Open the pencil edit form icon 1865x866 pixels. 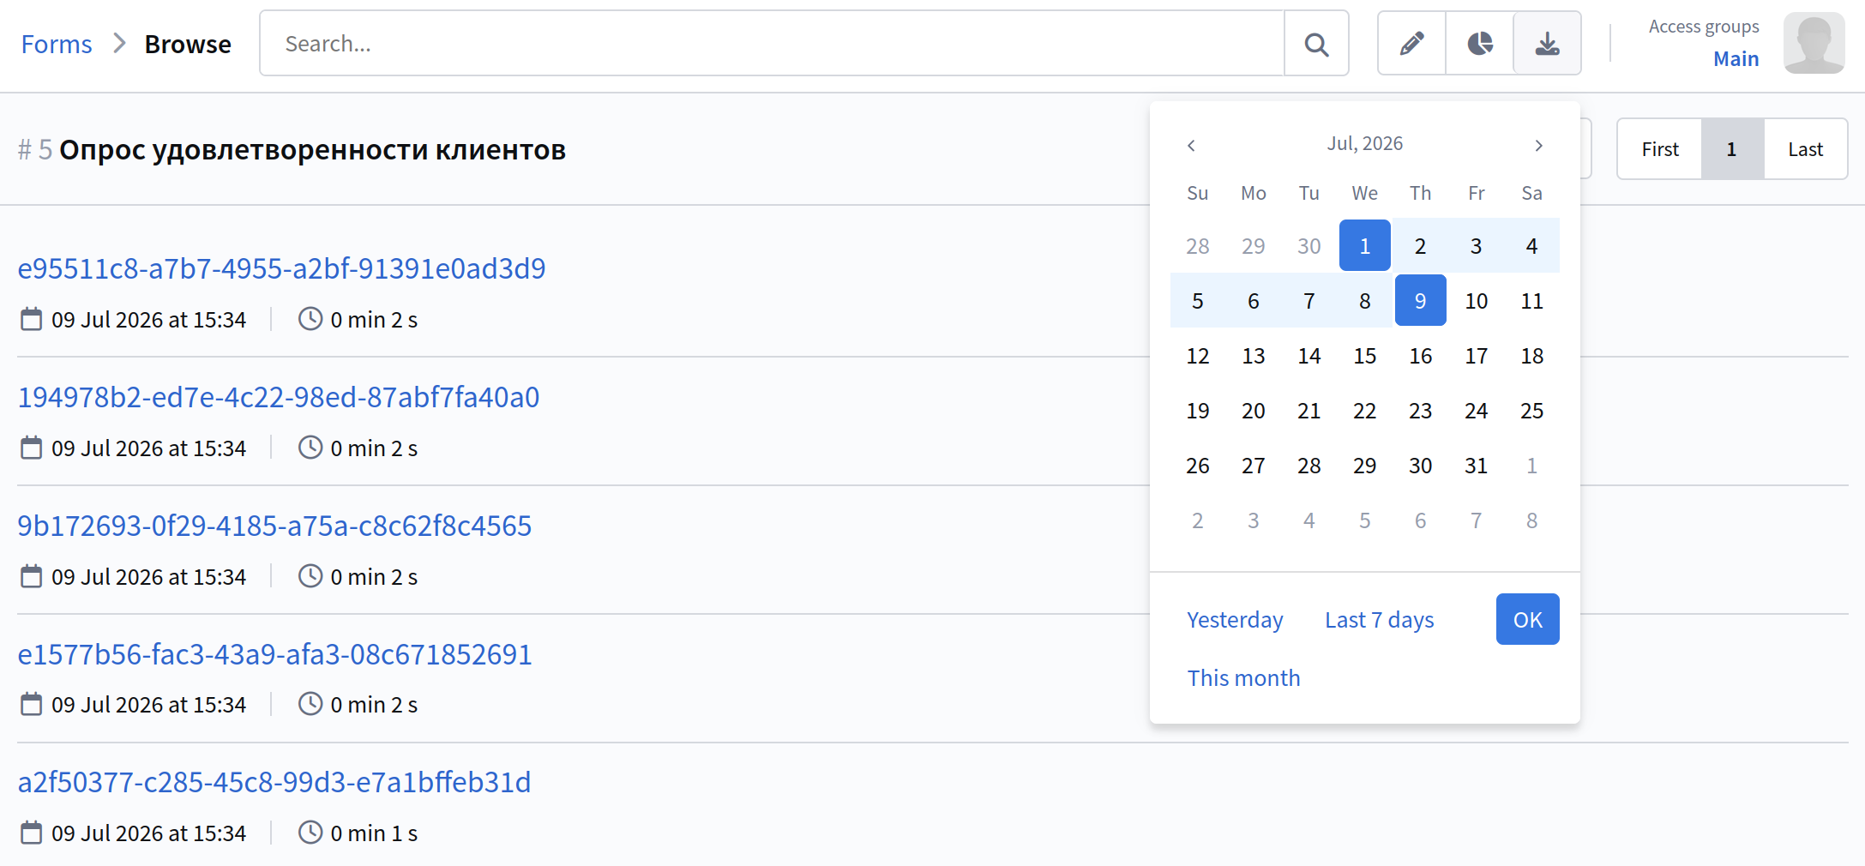pyautogui.click(x=1411, y=44)
